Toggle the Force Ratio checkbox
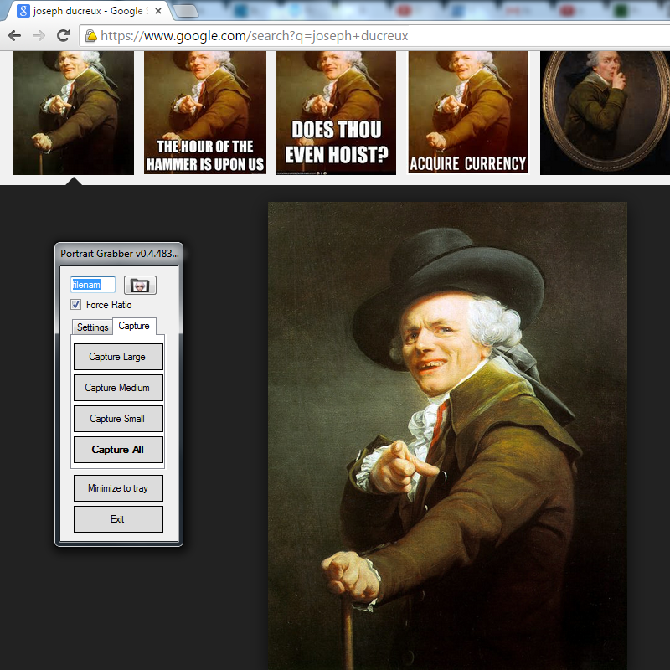The width and height of the screenshot is (670, 670). (75, 305)
